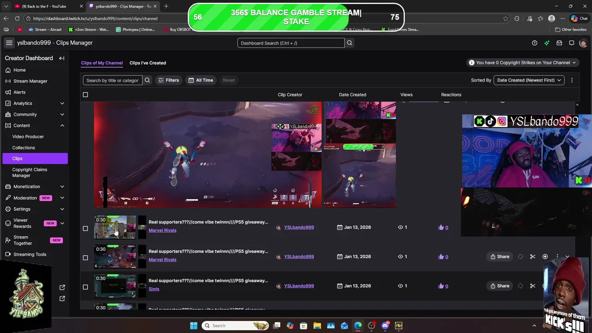This screenshot has height=333, width=592.
Task: Open the browser extensions puzzle icon
Action: point(517,18)
